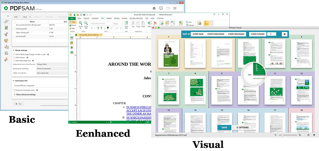Click the undo arrow in Enhanced quick toolbar

click(87, 15)
